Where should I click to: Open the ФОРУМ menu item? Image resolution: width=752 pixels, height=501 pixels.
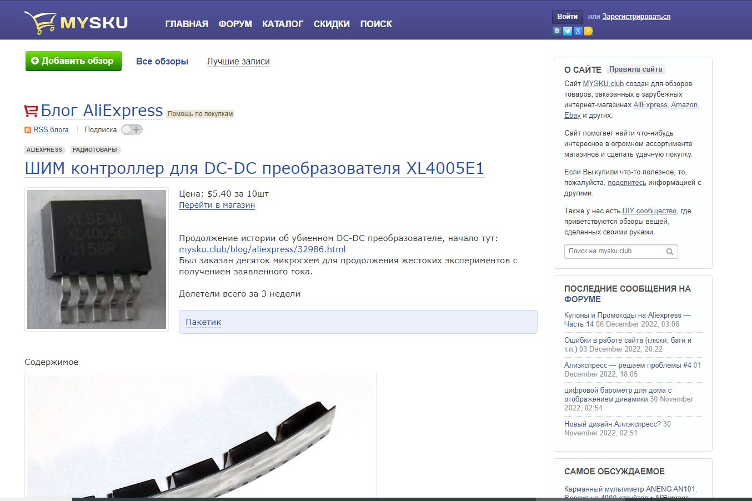point(235,24)
